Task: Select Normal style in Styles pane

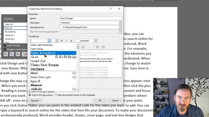Action: click(x=15, y=28)
